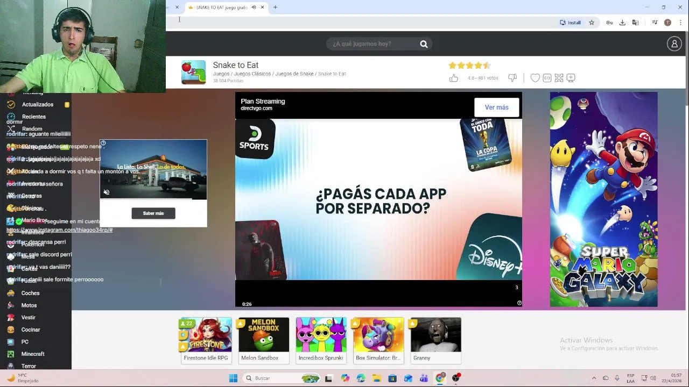Close the SNAKE TO EAT tab
The image size is (689, 387).
pyautogui.click(x=262, y=8)
